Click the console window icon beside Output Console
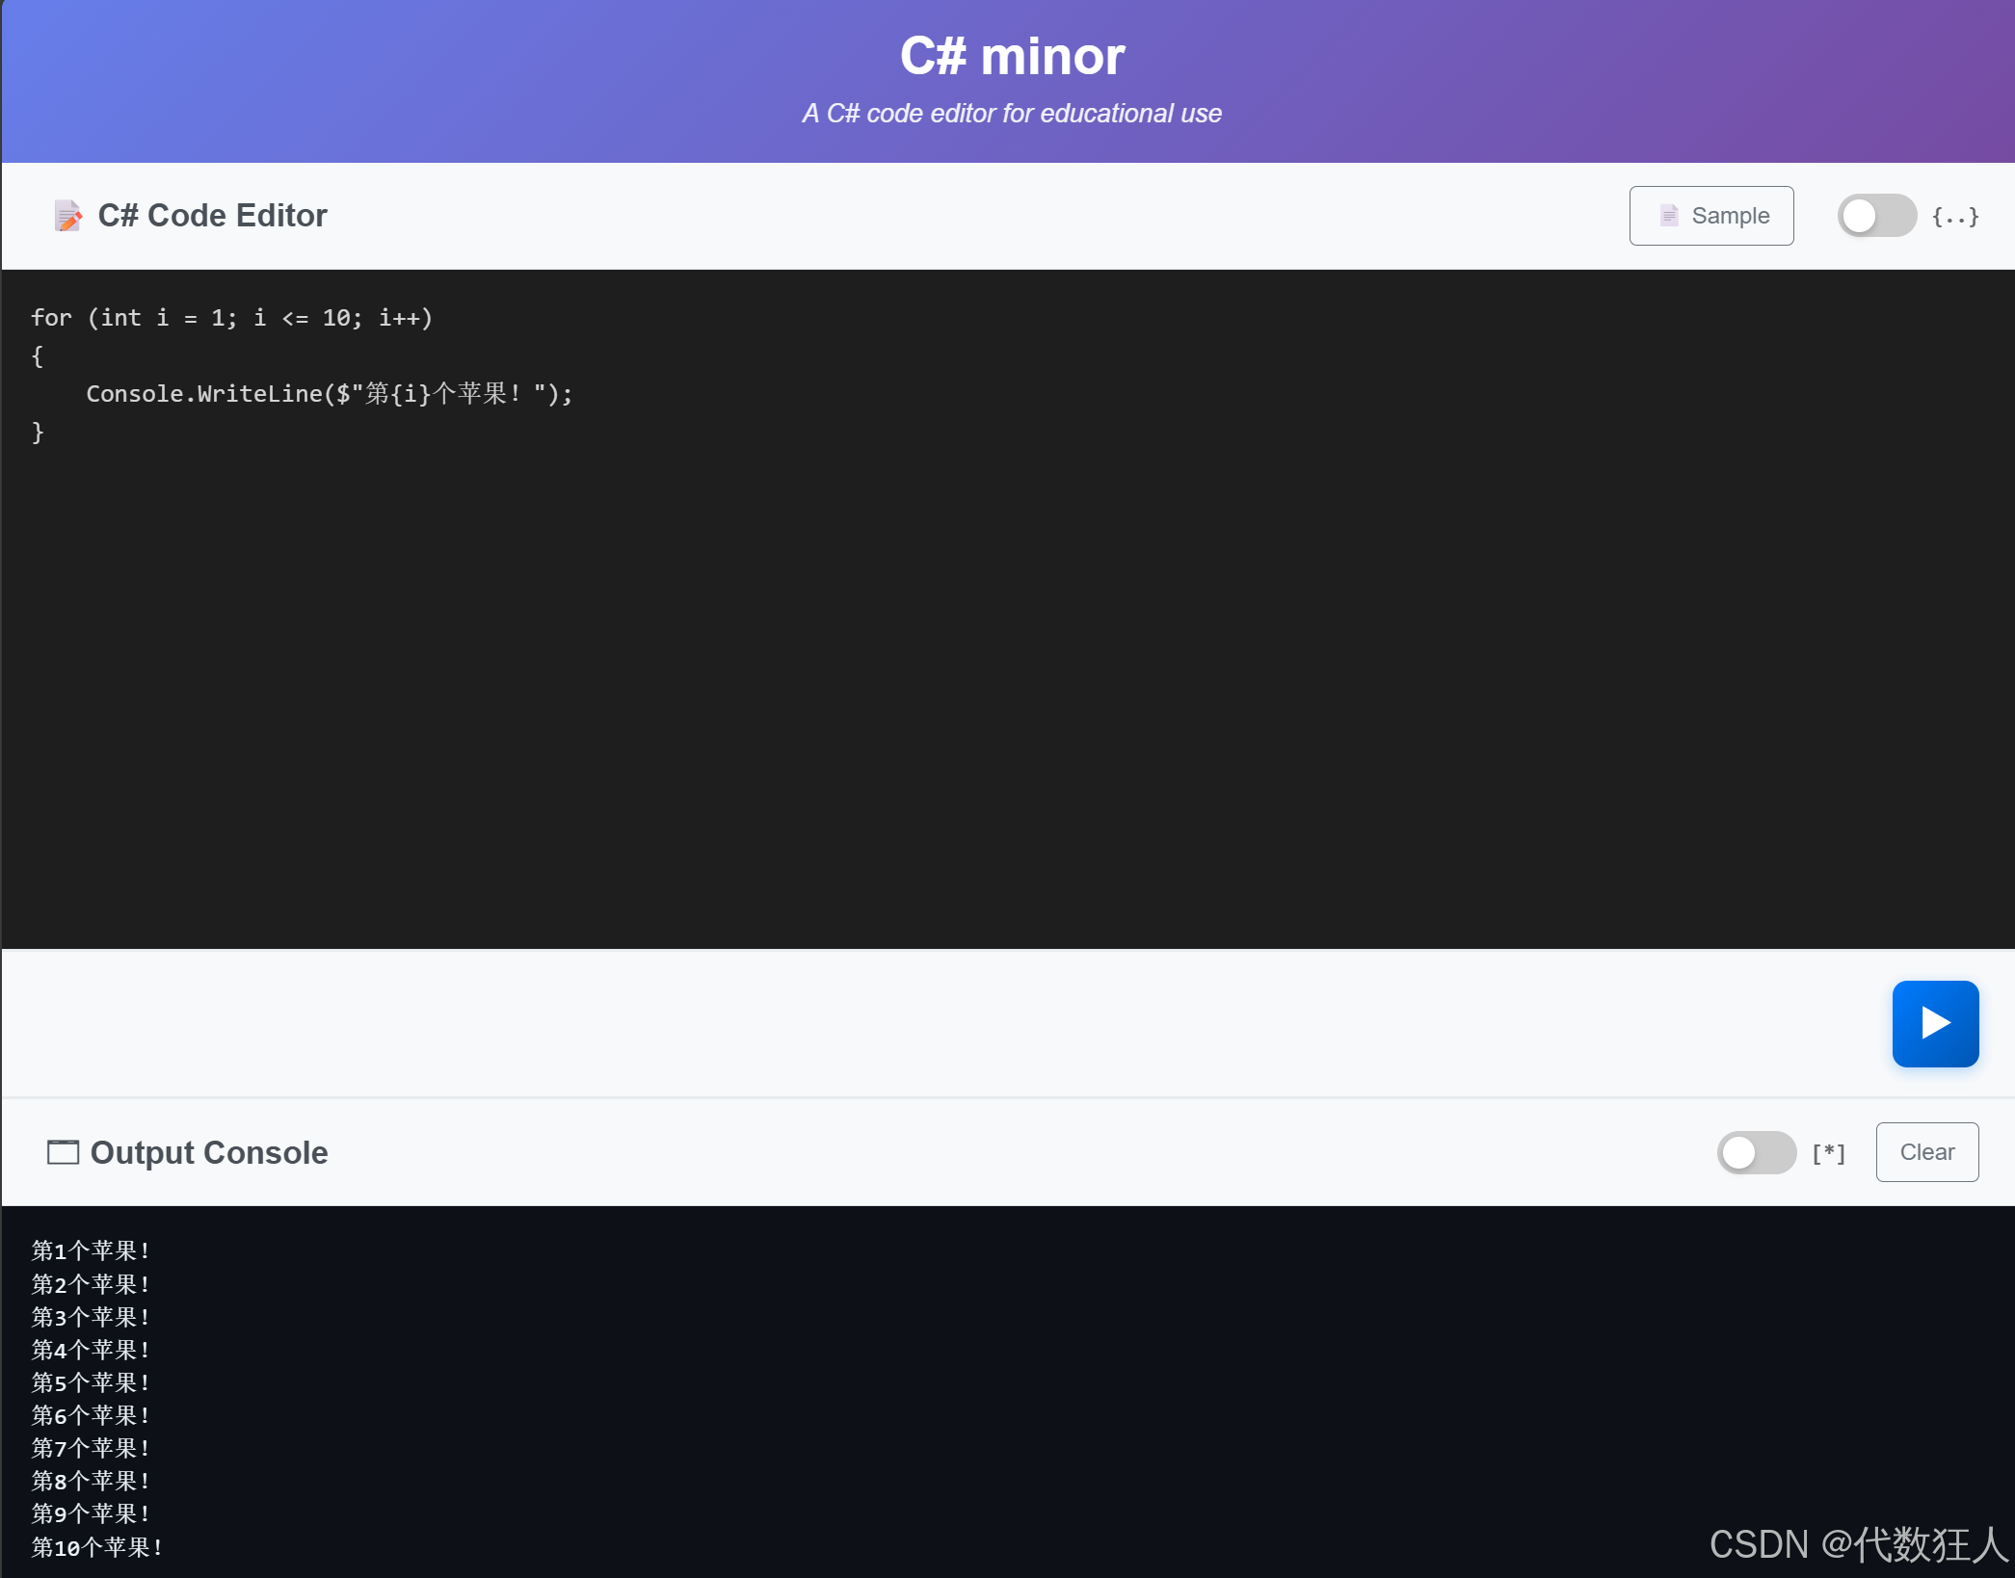 63,1152
